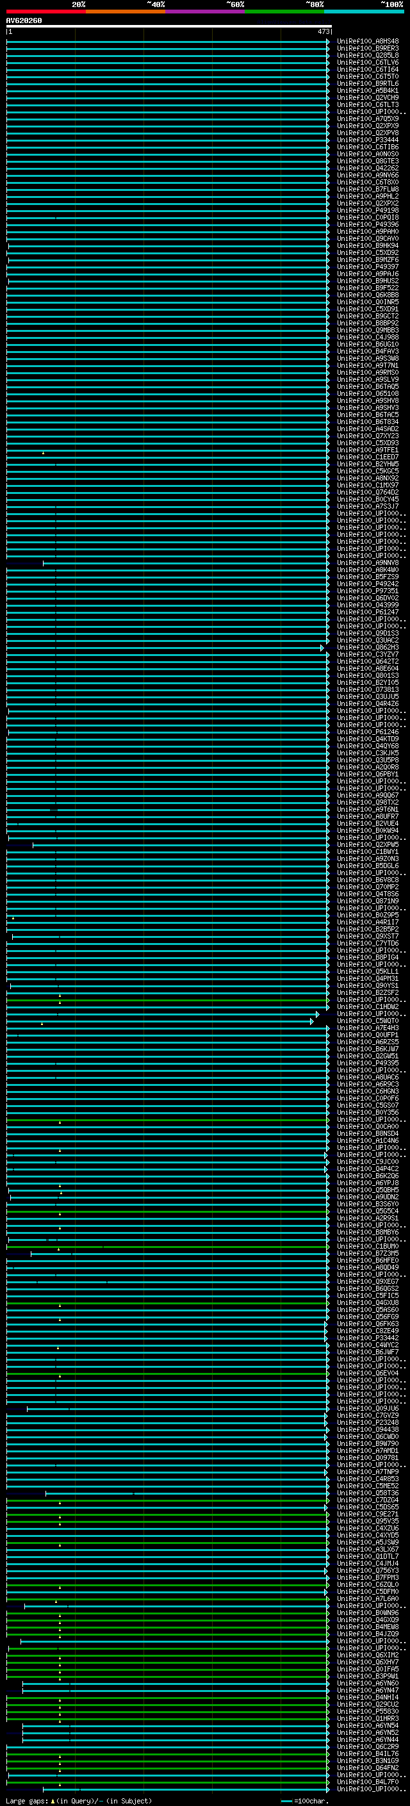
Task: Click the white query sequence ruler bar
Action: click(x=169, y=27)
